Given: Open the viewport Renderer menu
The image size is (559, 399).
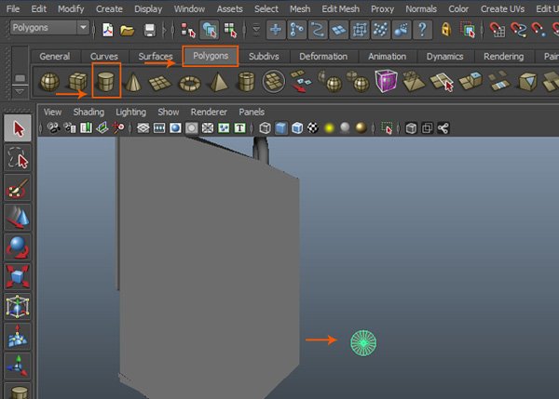Looking at the screenshot, I should (209, 112).
